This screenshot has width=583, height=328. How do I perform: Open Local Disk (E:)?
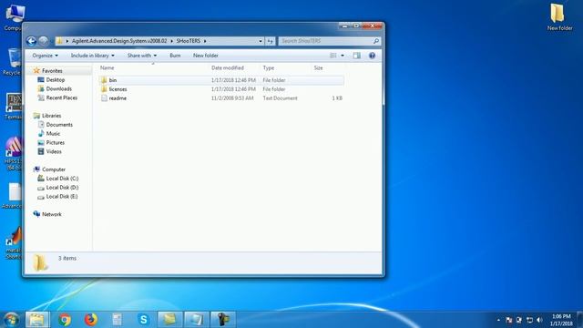point(62,197)
